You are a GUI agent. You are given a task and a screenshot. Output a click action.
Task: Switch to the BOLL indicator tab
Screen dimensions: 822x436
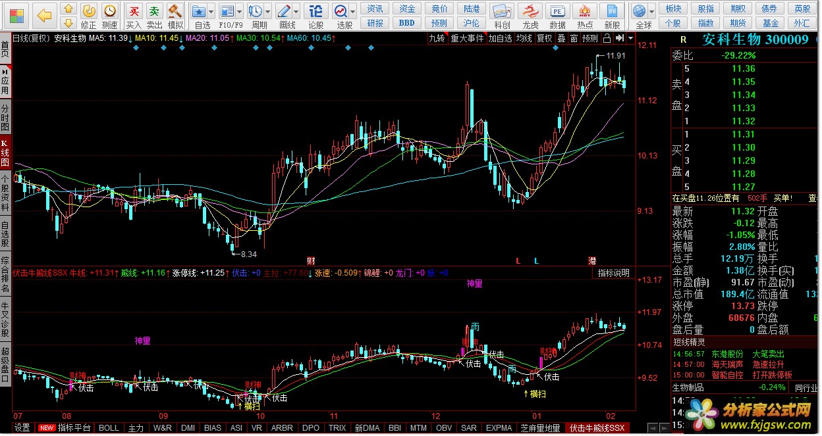109,428
